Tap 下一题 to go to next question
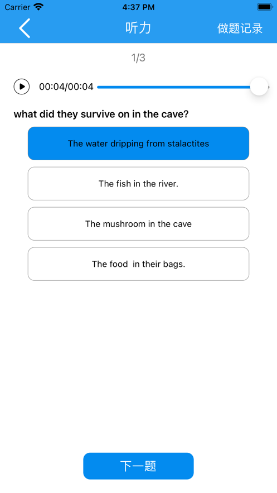 [x=138, y=466]
